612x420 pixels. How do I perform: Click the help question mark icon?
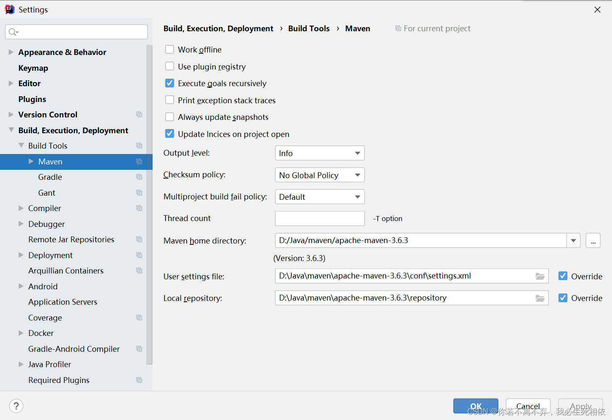[16, 406]
